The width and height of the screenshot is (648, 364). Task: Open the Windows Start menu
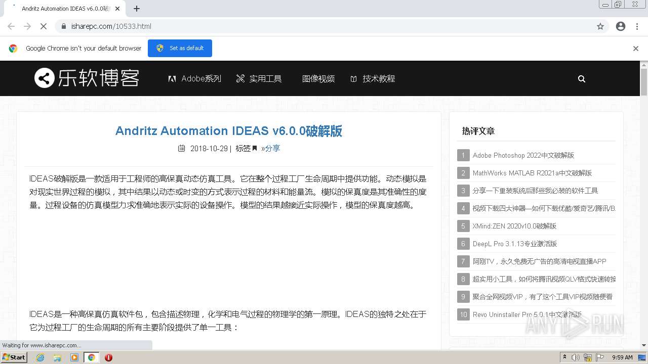coord(14,357)
